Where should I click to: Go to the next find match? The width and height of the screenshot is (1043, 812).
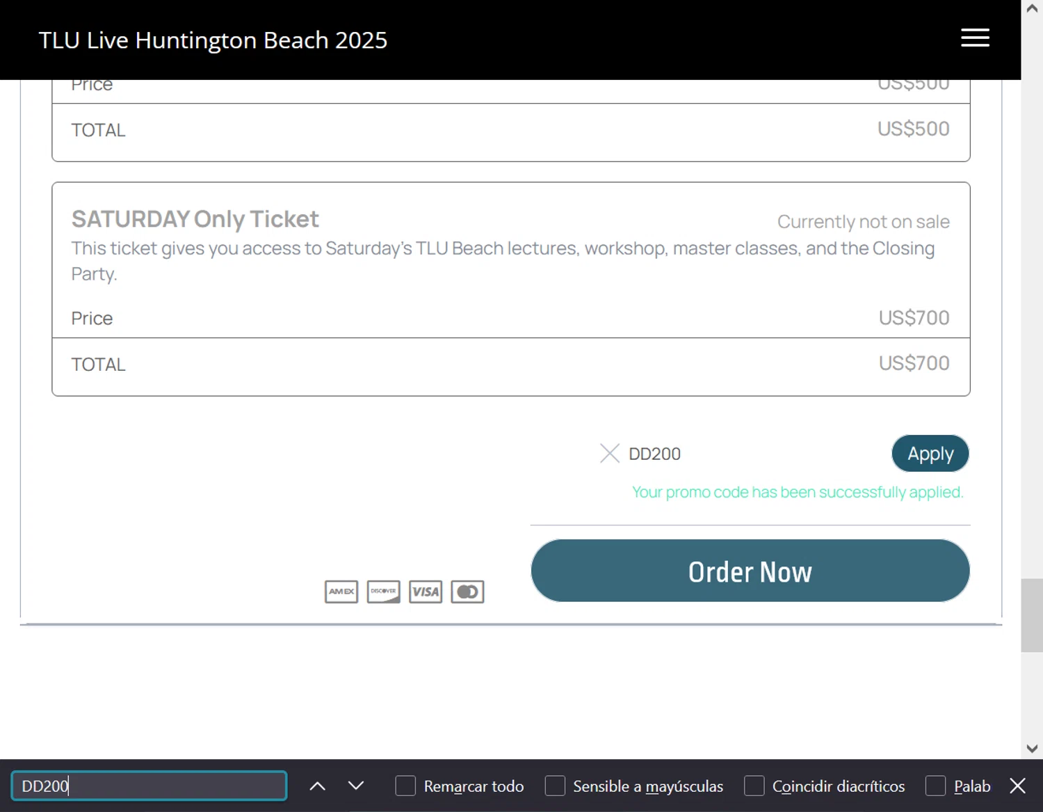pos(356,786)
